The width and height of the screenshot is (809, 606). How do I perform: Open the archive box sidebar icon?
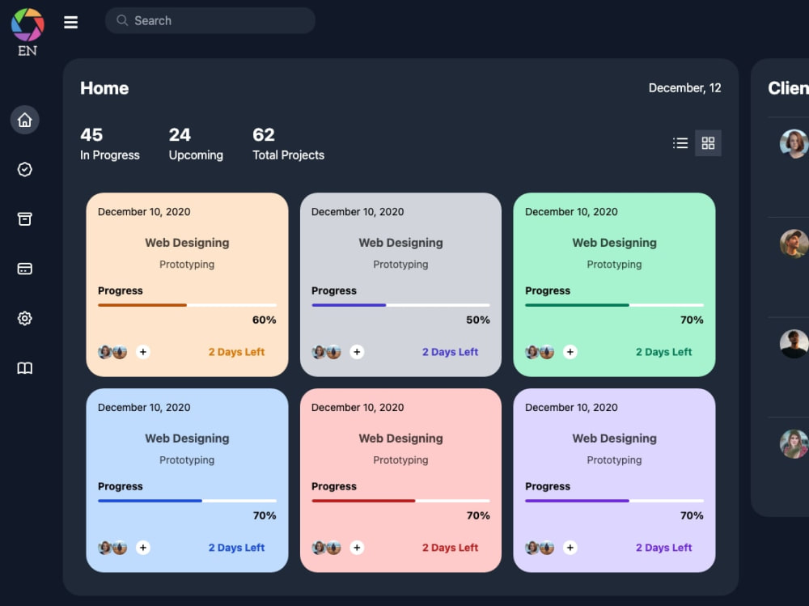tap(25, 219)
